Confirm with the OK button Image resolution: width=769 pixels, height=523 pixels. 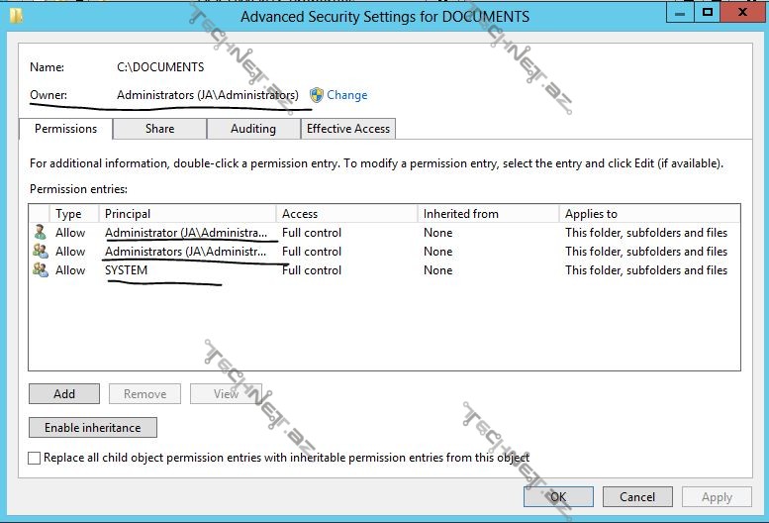click(x=558, y=497)
